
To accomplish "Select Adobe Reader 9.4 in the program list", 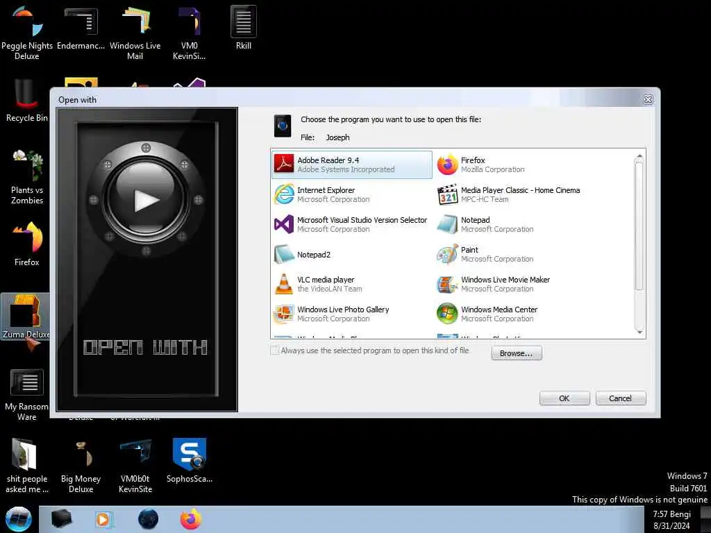I will 352,164.
